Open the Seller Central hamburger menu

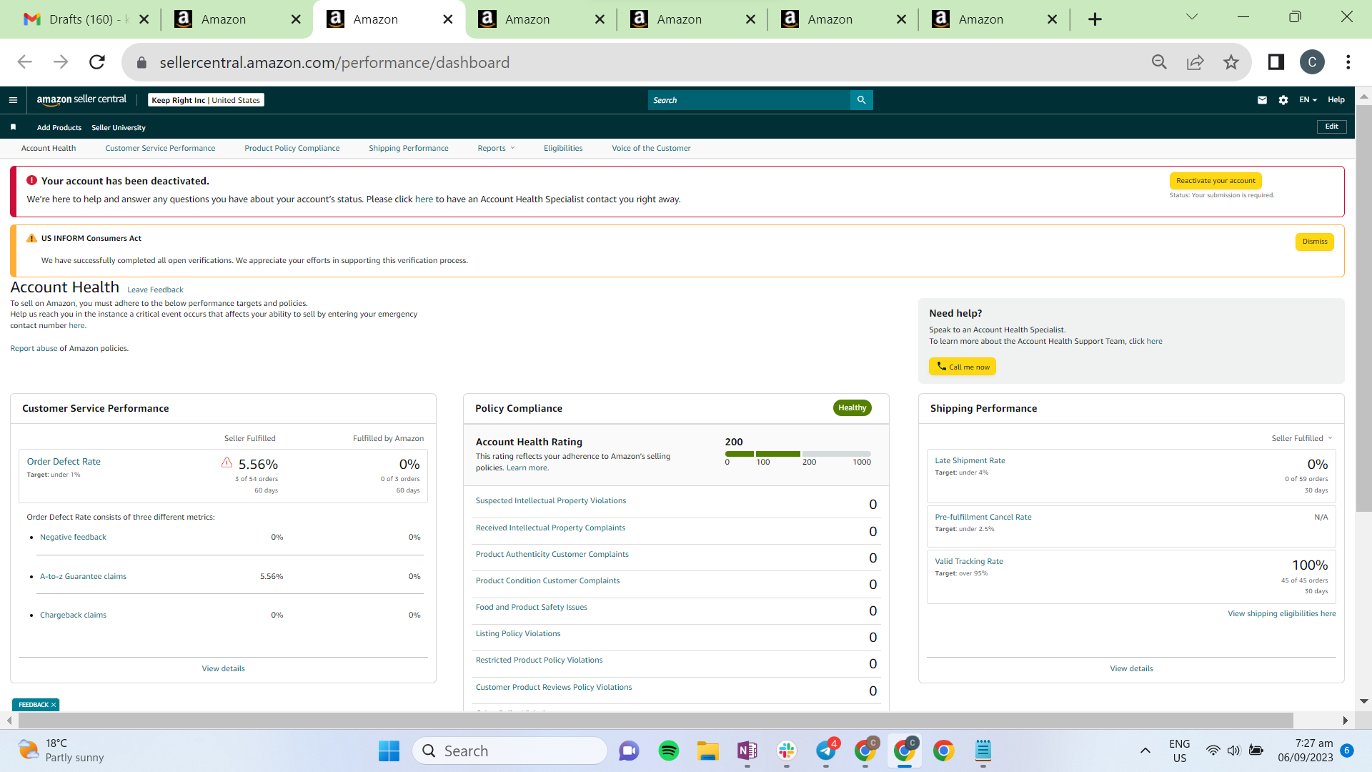coord(13,100)
